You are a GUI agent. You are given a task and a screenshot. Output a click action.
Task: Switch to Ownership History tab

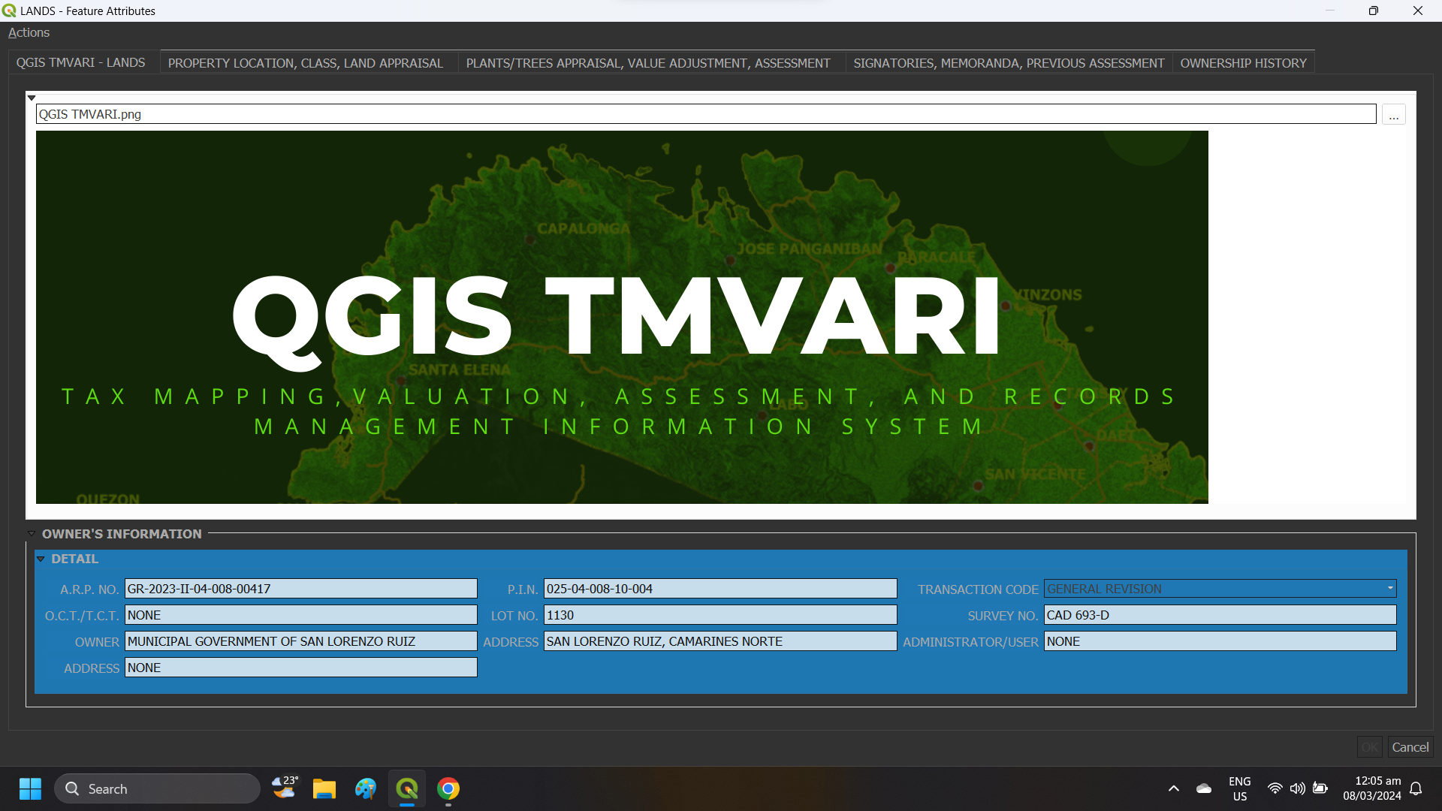[1243, 63]
